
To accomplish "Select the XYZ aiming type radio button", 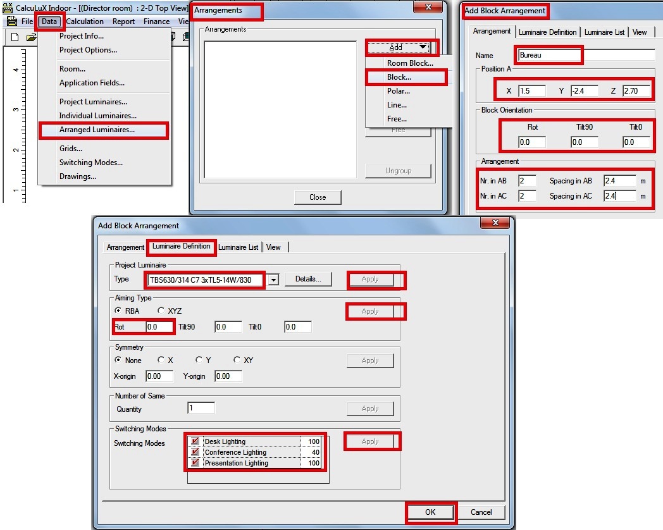I will 161,311.
